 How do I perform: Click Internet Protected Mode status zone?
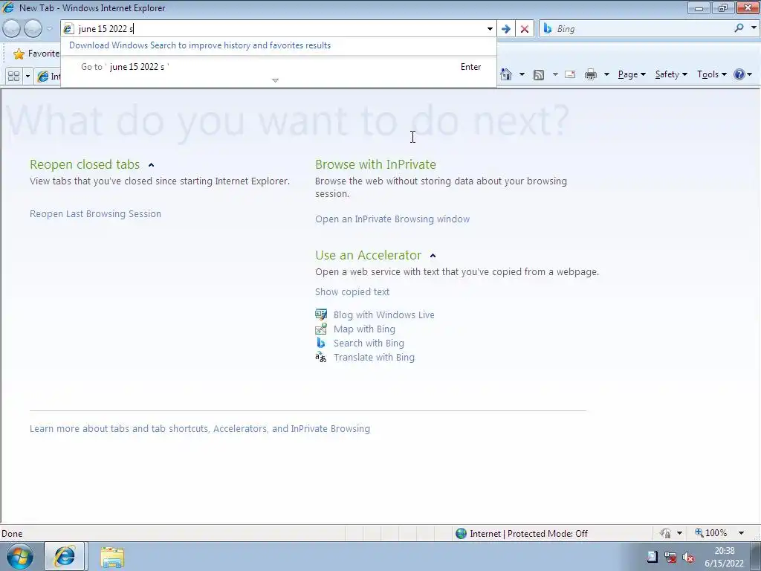pos(522,534)
